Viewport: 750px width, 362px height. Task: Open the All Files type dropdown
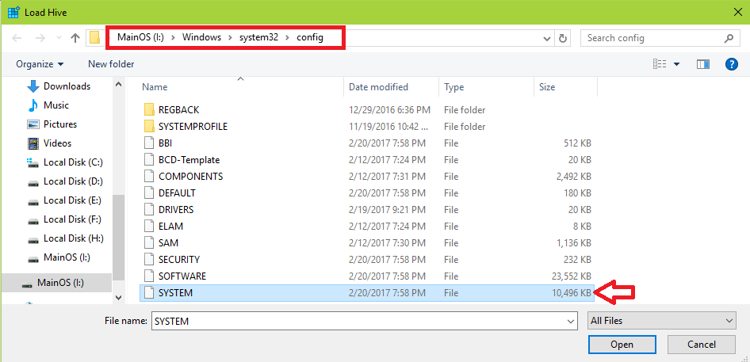tap(662, 321)
